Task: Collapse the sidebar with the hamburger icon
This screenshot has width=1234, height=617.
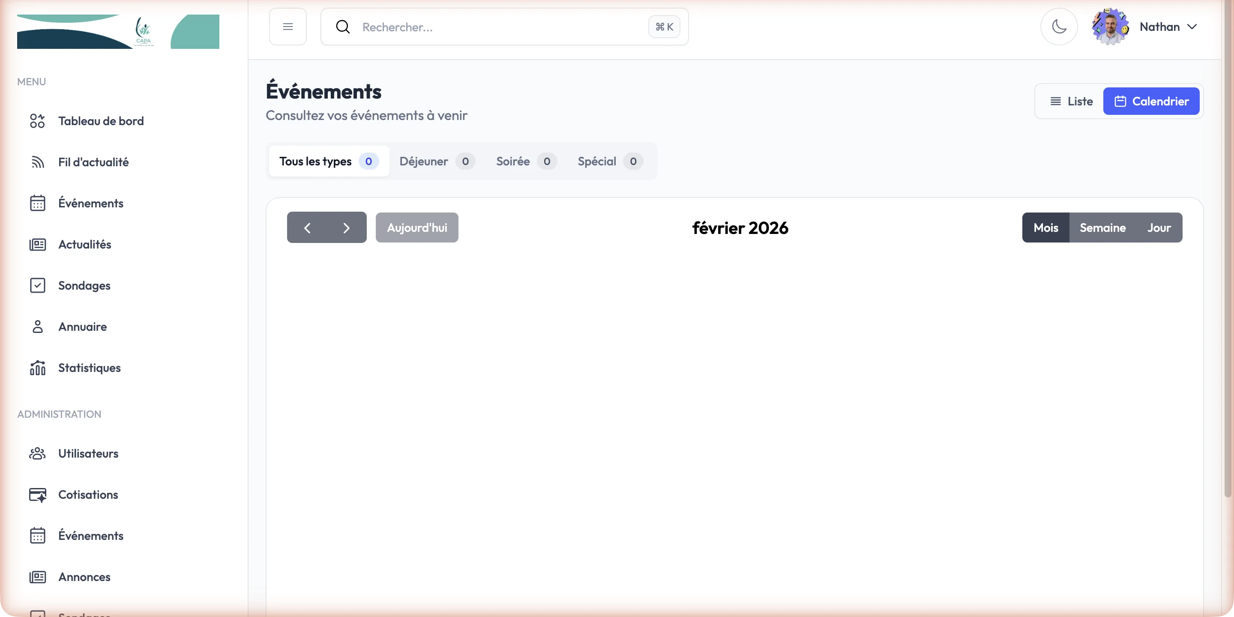Action: 288,27
